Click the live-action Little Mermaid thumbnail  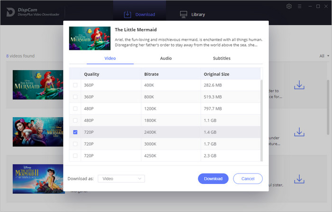pyautogui.click(x=38, y=132)
